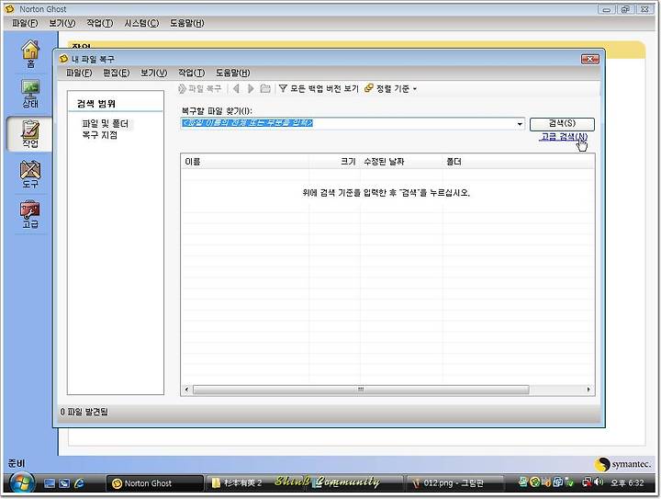Click the back arrow toolbar icon
The width and height of the screenshot is (661, 499).
pos(236,88)
